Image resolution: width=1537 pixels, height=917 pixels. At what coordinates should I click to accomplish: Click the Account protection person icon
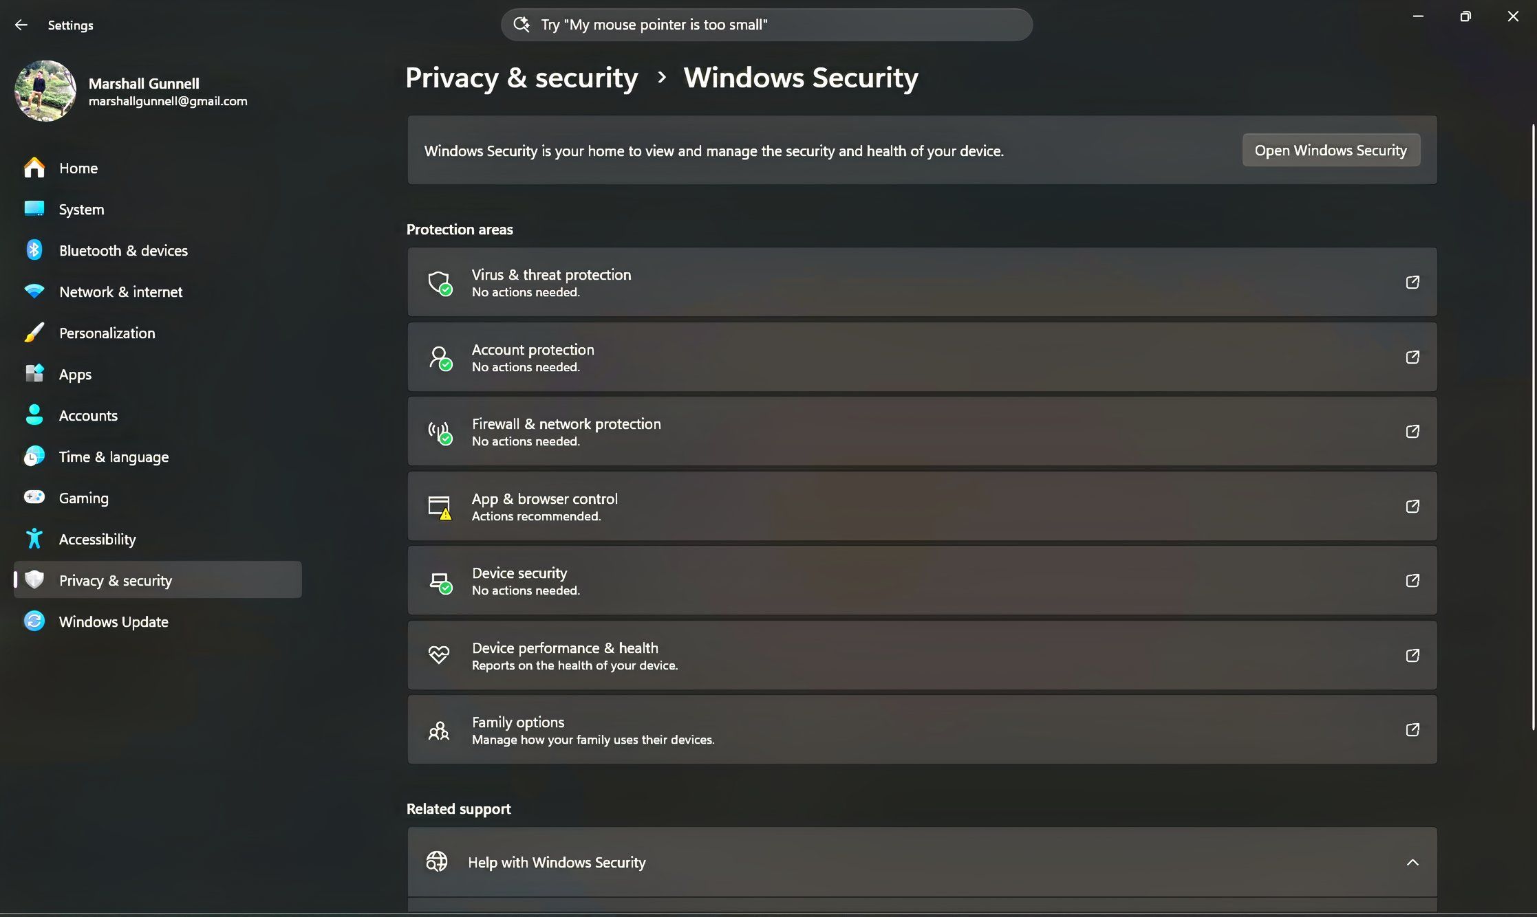(x=440, y=357)
